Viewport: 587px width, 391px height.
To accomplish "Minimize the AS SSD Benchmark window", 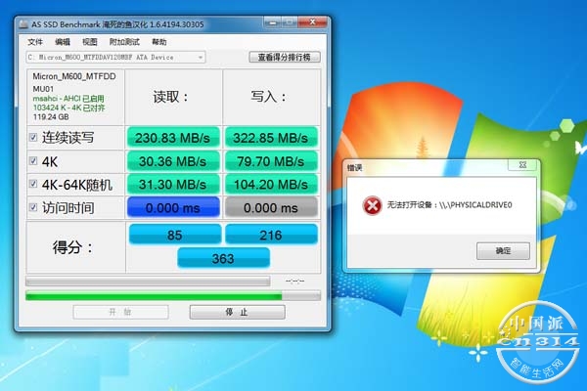I will point(273,22).
